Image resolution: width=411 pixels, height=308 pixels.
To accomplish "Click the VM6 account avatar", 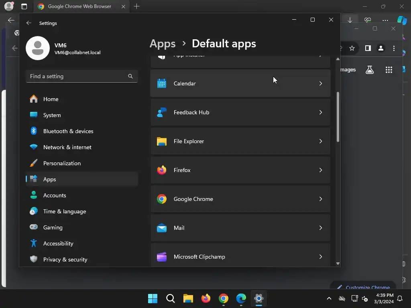I will 38,48.
